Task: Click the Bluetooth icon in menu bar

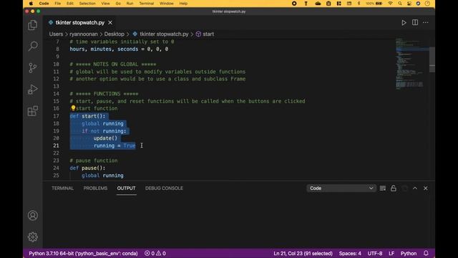Action: click(359, 4)
